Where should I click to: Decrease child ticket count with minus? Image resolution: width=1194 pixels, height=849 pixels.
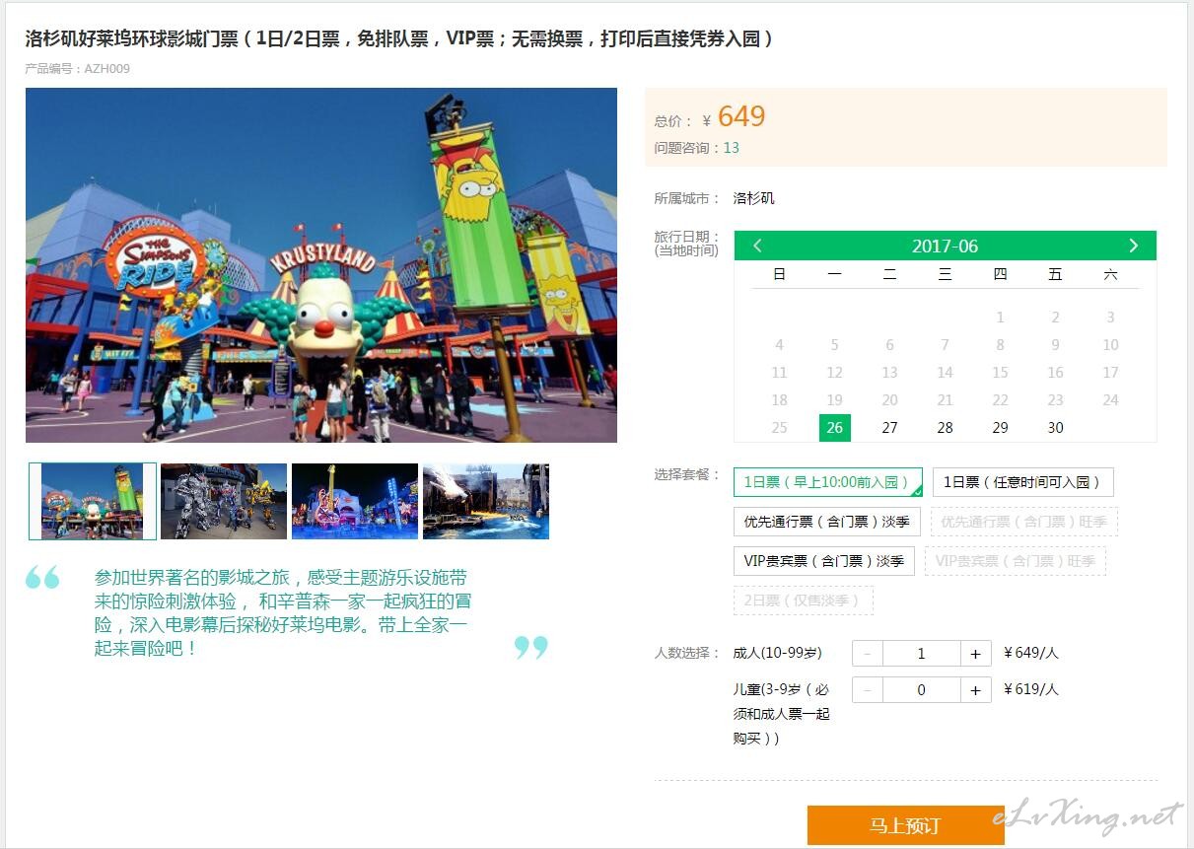[867, 689]
